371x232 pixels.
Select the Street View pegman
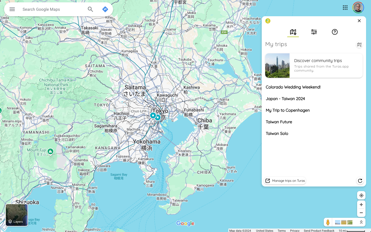pos(328,222)
